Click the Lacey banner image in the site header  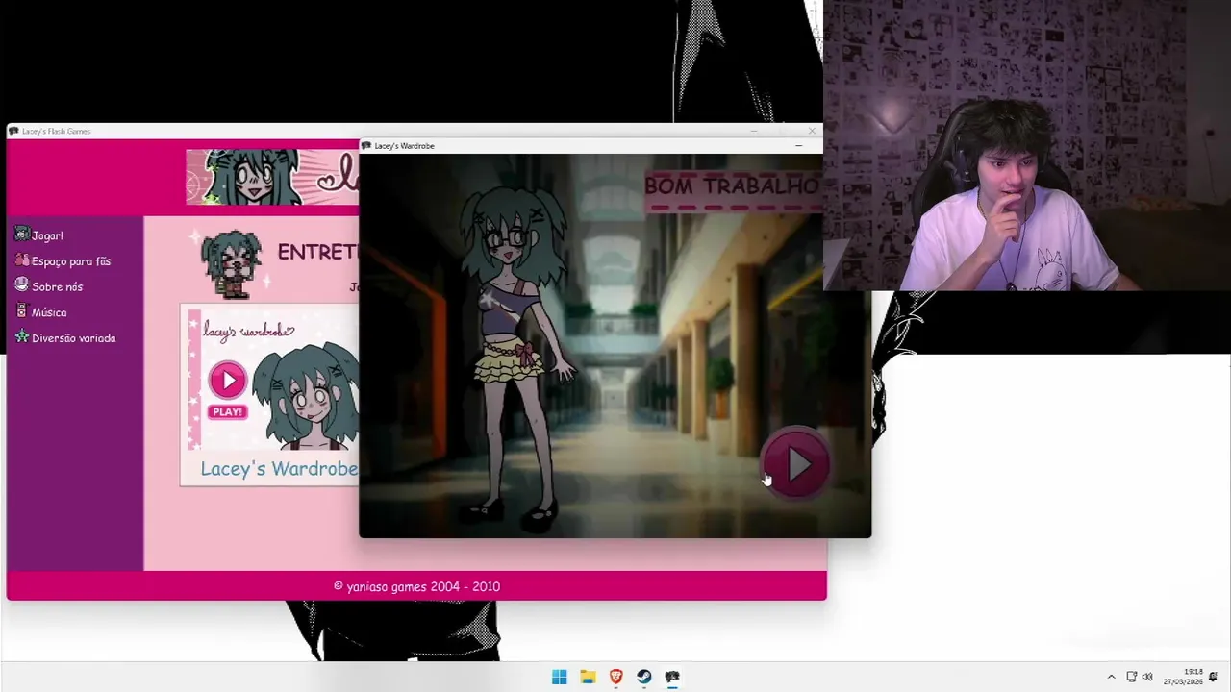click(x=272, y=177)
